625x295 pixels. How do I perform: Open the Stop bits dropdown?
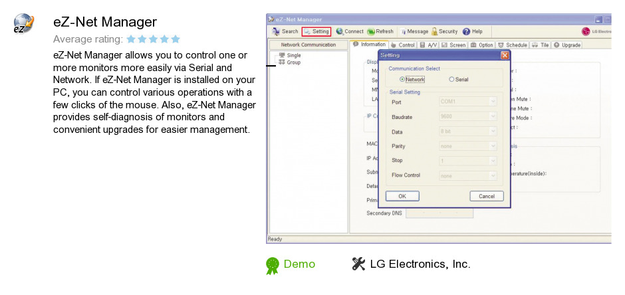pos(468,161)
